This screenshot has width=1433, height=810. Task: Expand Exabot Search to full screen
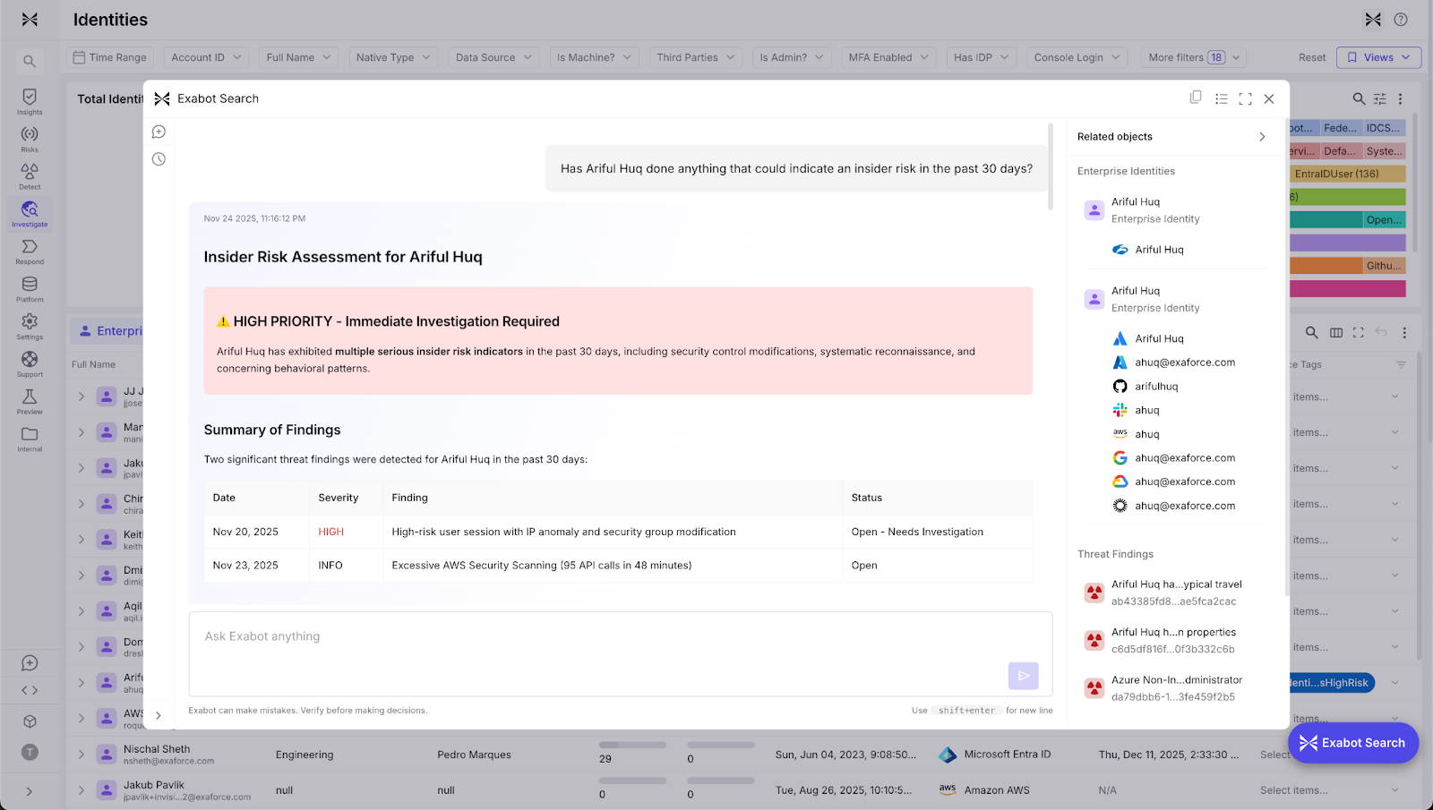(x=1245, y=98)
